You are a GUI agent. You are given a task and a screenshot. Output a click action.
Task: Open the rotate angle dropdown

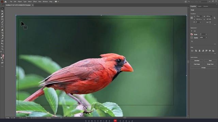[201, 22]
